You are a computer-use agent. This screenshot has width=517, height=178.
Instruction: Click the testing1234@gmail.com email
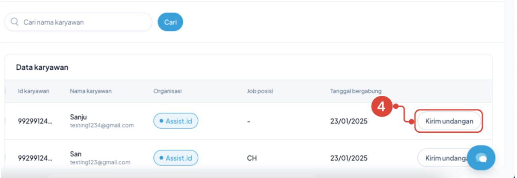tap(102, 126)
